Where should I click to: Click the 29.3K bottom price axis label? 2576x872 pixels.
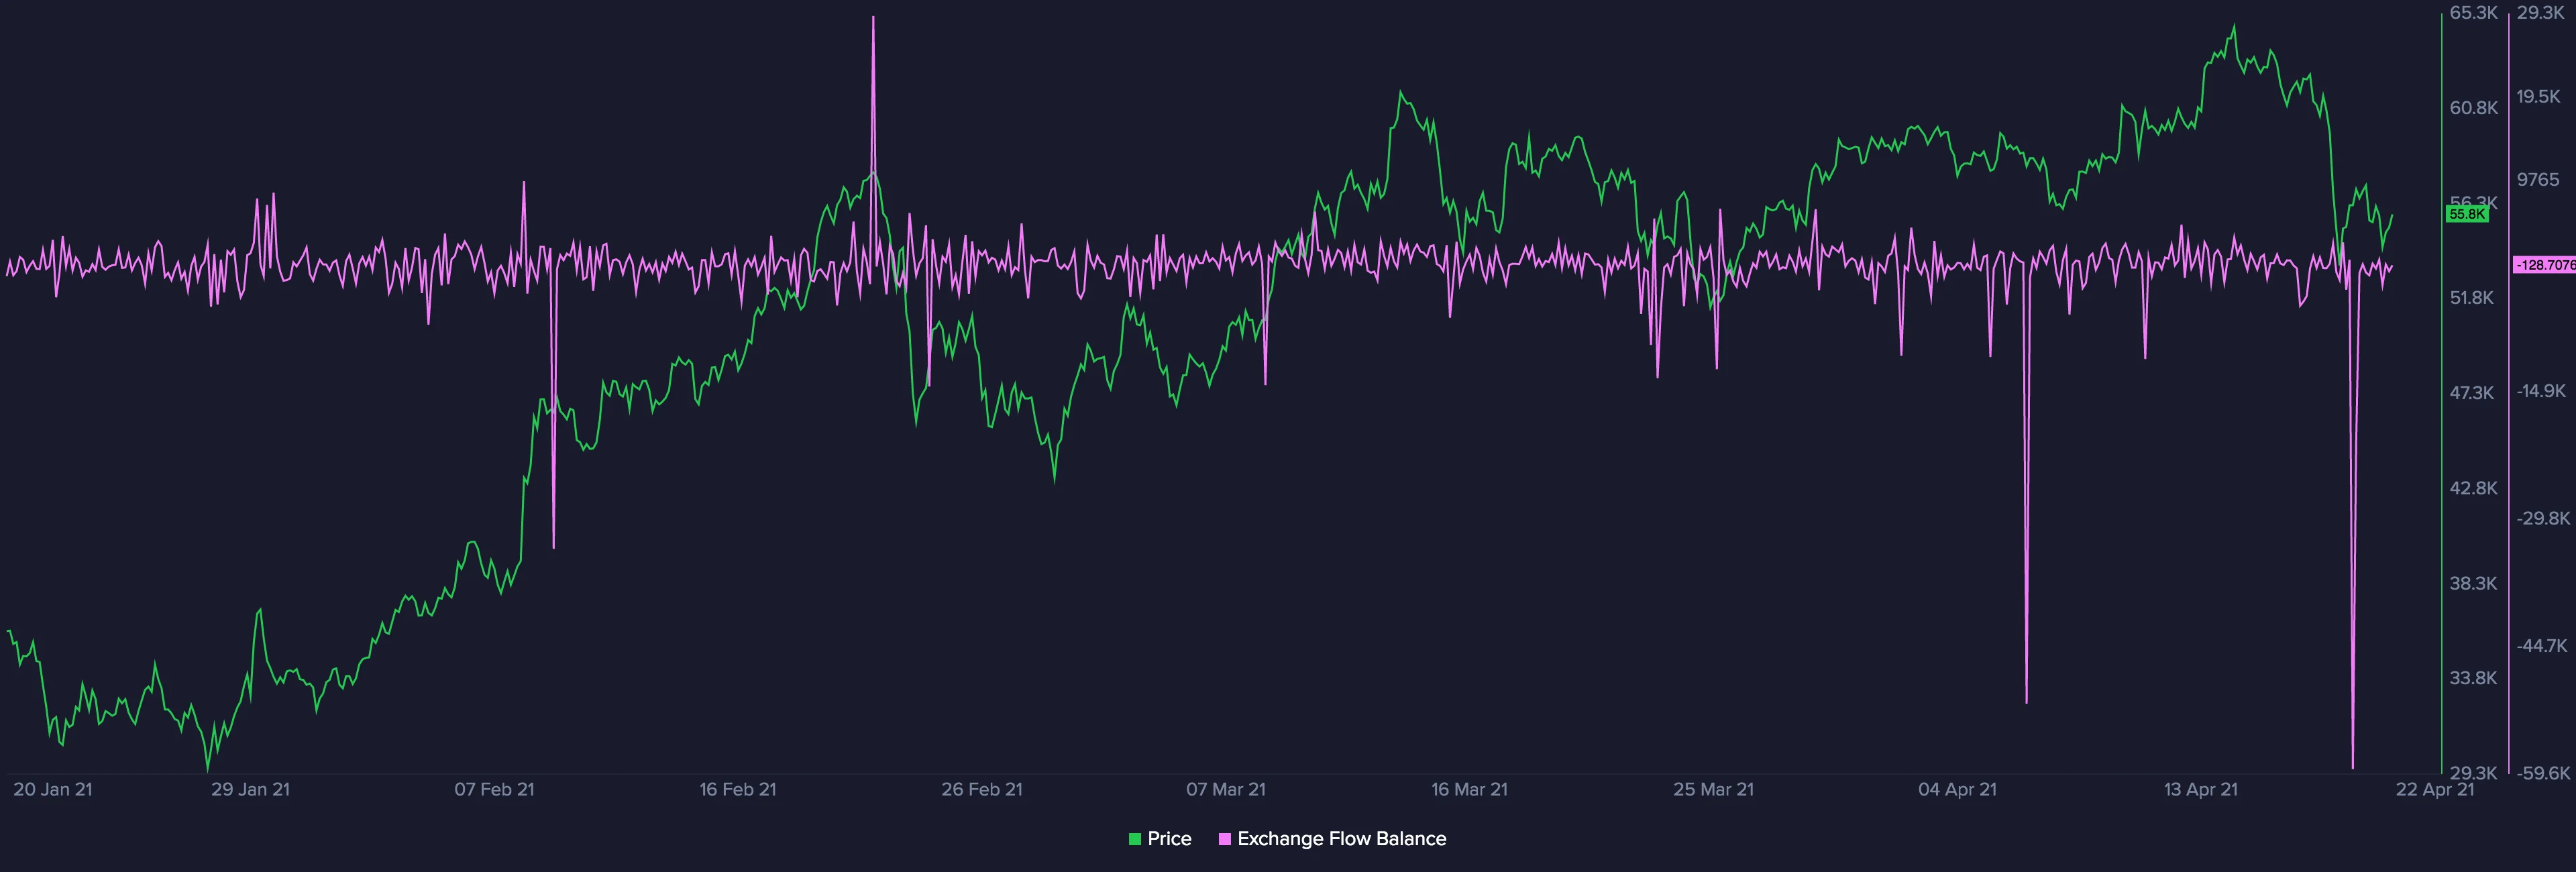[2473, 773]
